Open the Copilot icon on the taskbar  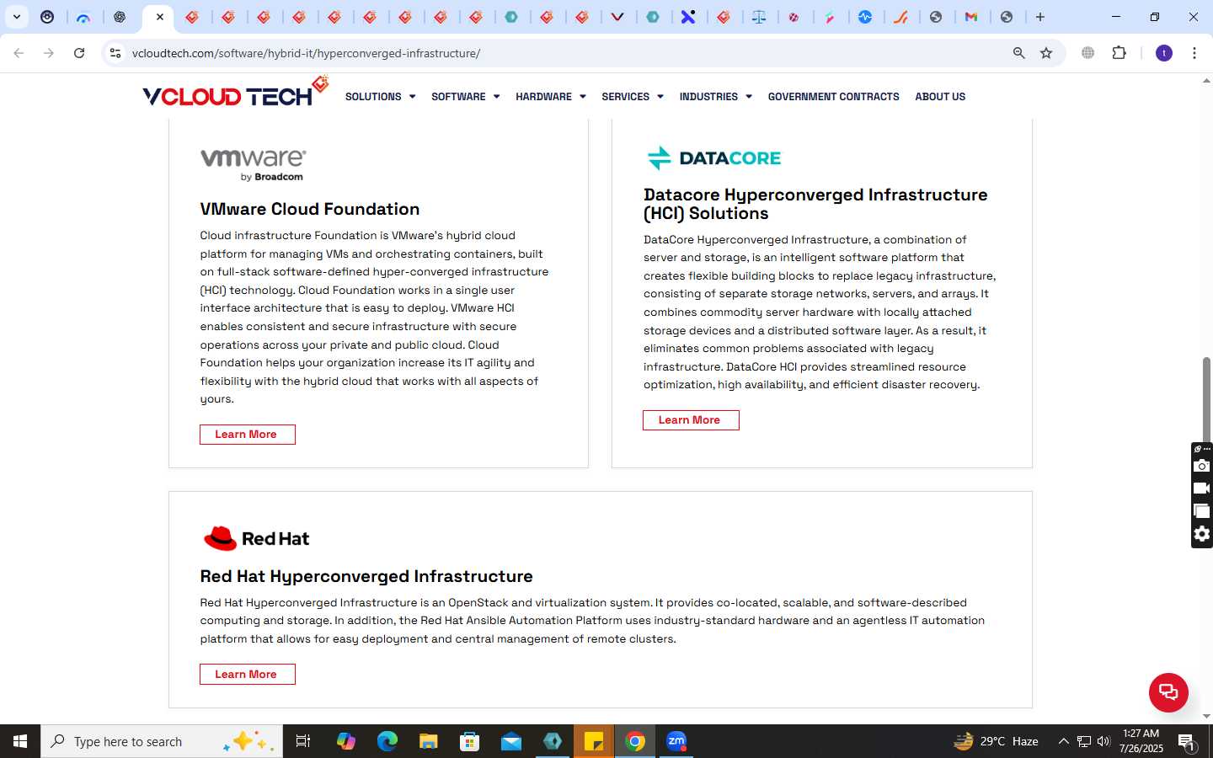[x=346, y=741]
